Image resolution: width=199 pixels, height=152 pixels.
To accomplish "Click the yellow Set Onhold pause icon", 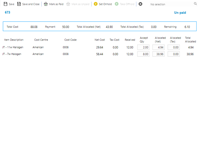I will point(96,4).
